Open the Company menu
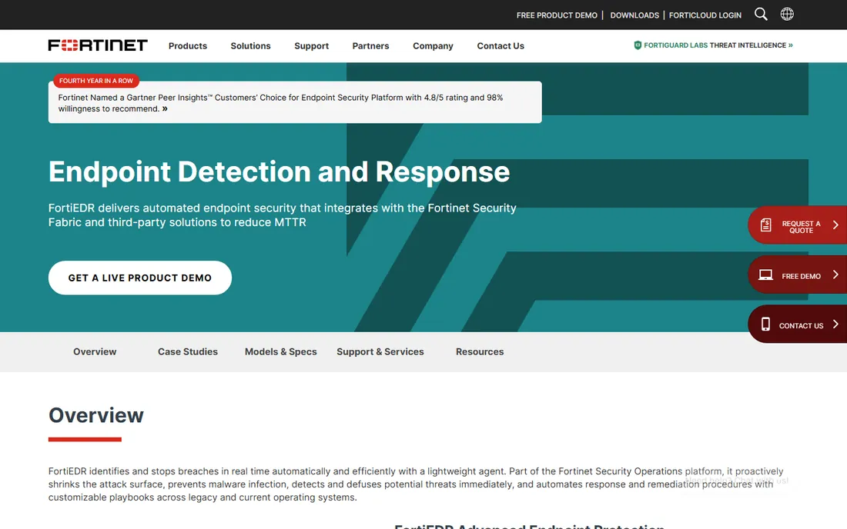The height and width of the screenshot is (529, 847). point(433,46)
